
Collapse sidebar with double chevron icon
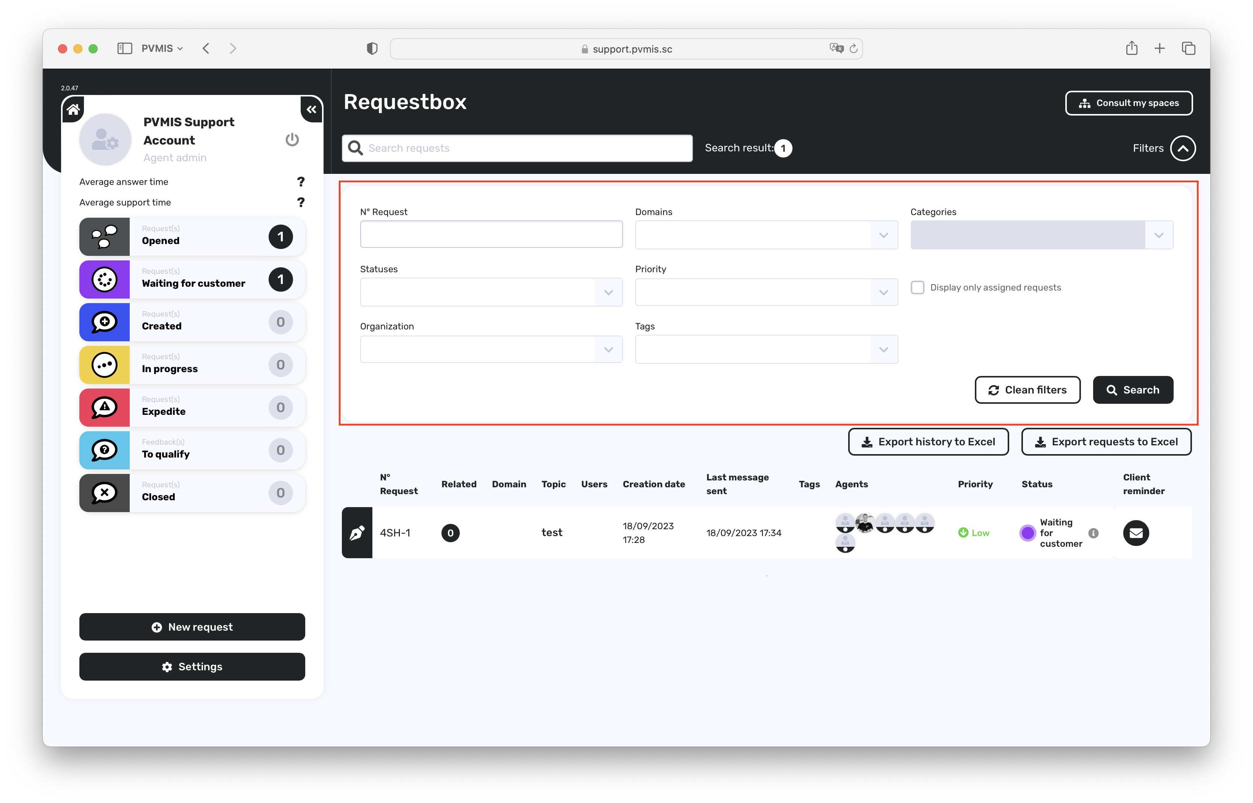(311, 109)
